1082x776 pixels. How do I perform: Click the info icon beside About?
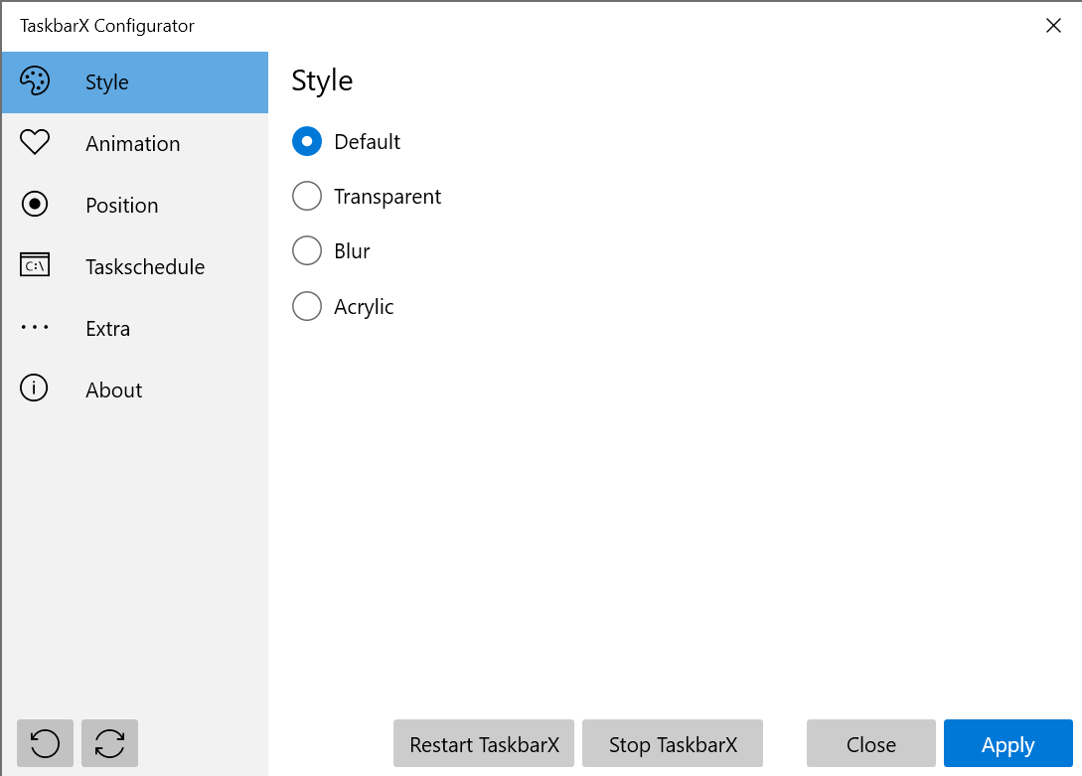tap(35, 388)
